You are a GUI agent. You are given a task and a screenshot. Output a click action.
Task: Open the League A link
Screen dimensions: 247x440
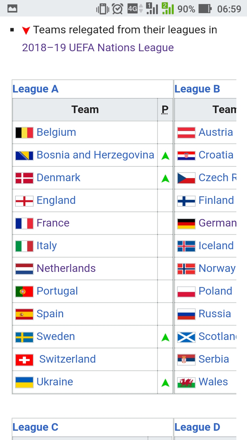[x=35, y=89]
